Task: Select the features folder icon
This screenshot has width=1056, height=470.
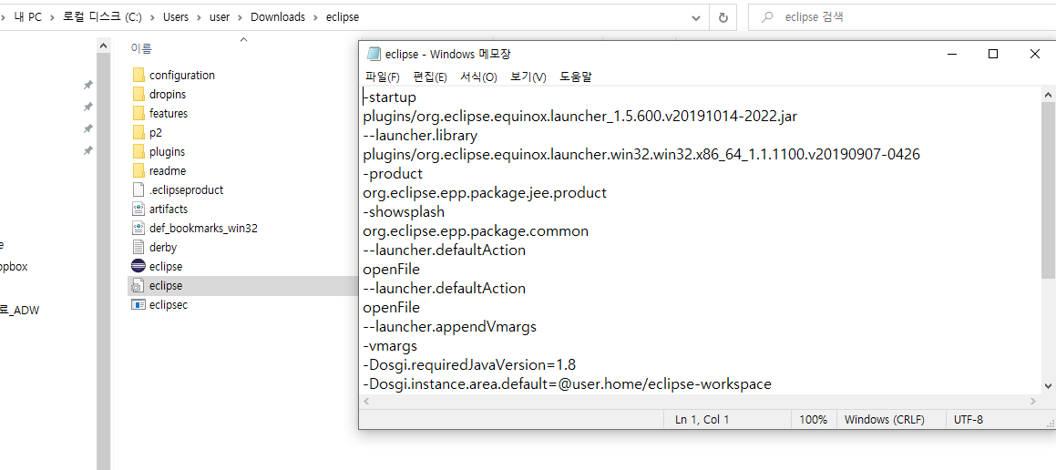Action: 138,113
